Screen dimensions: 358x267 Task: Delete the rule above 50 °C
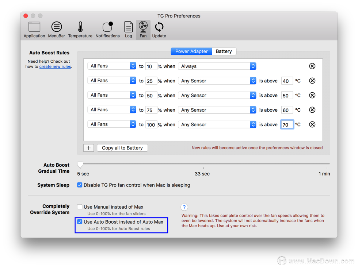[312, 95]
